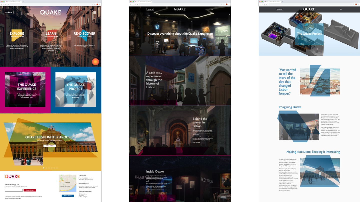Viewport: 360px width, 202px height.
Task: Click the BOOK NOW button
Action: pyautogui.click(x=9, y=12)
